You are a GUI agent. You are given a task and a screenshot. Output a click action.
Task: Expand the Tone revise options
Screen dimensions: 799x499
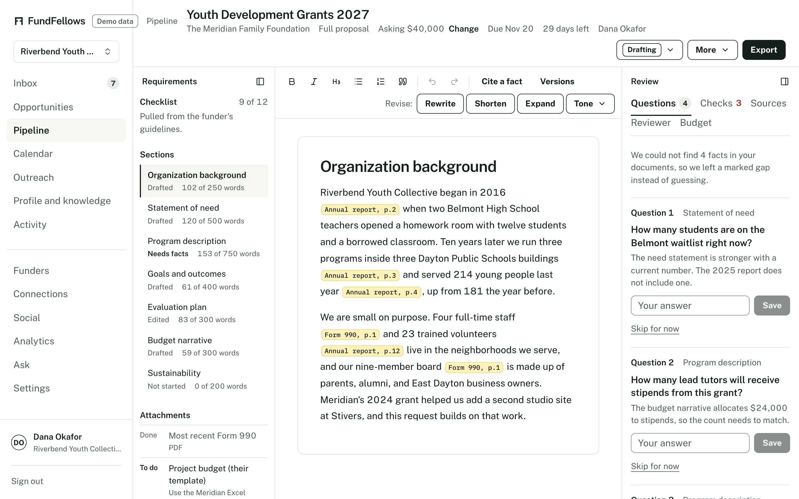(590, 104)
